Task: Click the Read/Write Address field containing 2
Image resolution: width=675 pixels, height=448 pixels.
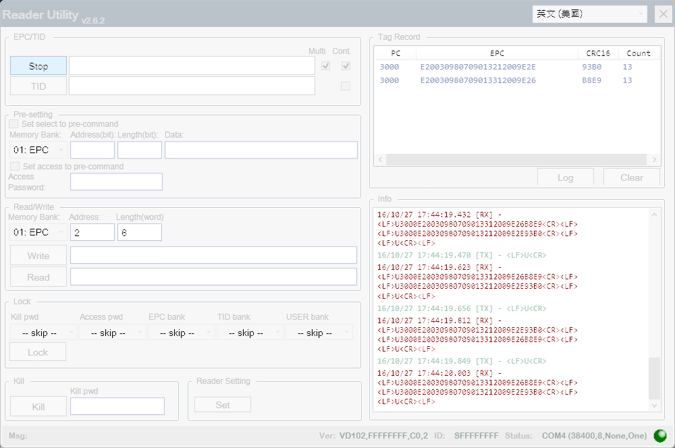Action: pyautogui.click(x=92, y=232)
